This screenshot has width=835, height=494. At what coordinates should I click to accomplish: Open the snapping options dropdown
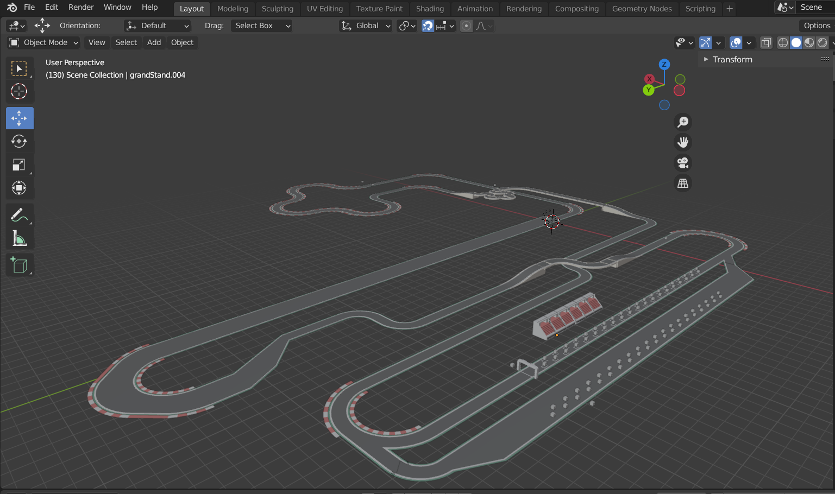pos(445,26)
